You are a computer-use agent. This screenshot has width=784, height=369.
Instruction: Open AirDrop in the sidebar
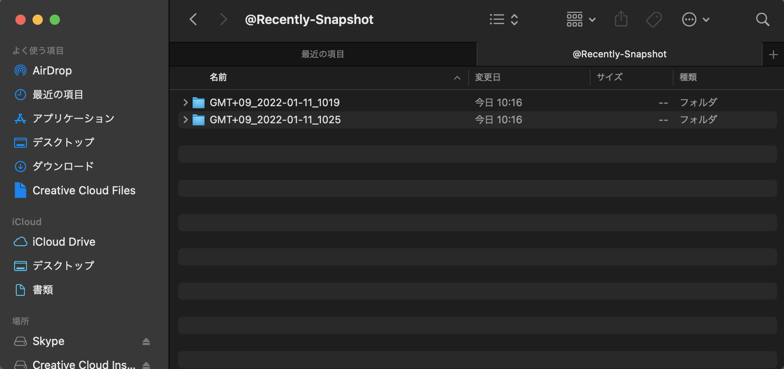pyautogui.click(x=52, y=71)
